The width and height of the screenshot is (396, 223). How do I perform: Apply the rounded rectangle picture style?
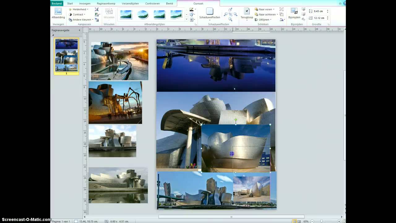159,14
